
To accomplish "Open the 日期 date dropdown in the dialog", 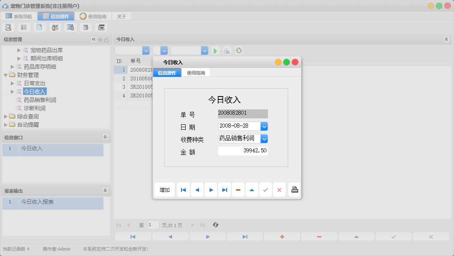I will pyautogui.click(x=264, y=126).
